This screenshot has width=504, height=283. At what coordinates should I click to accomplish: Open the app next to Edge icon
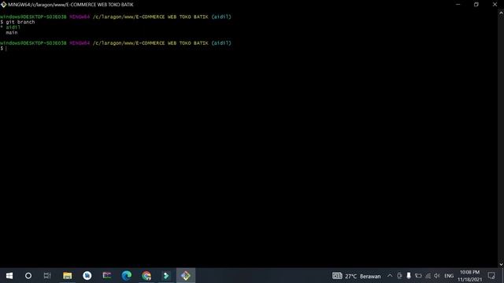[107, 276]
